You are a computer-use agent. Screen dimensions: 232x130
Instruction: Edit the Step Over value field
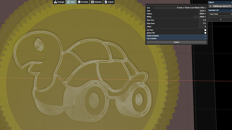202,20
